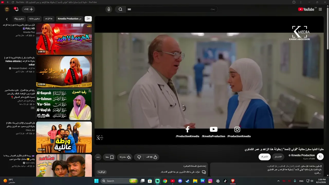
Task: Click the search magnifier button
Action: [x=120, y=9]
